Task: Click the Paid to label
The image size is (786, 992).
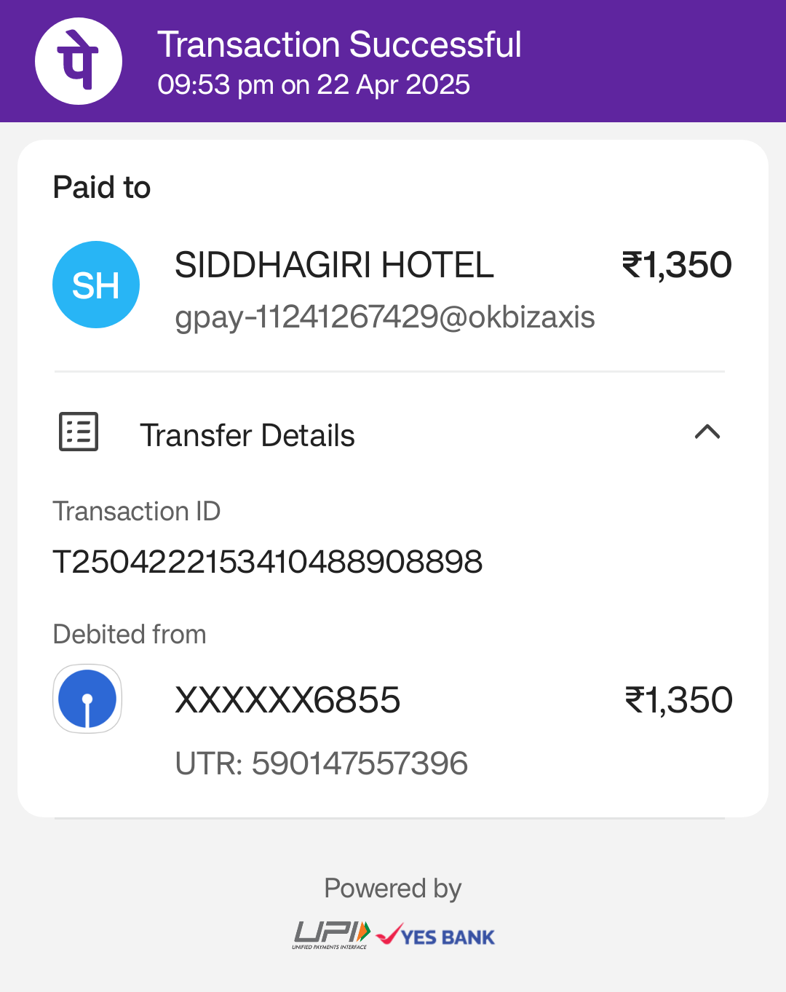Action: (102, 188)
